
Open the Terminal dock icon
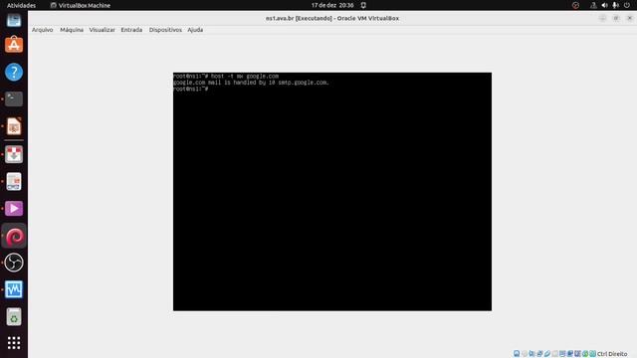(14, 99)
